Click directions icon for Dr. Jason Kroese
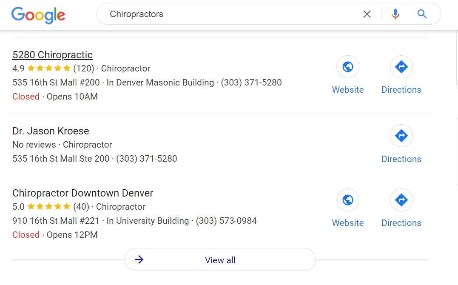Viewport: 458px width, 285px height. (401, 136)
